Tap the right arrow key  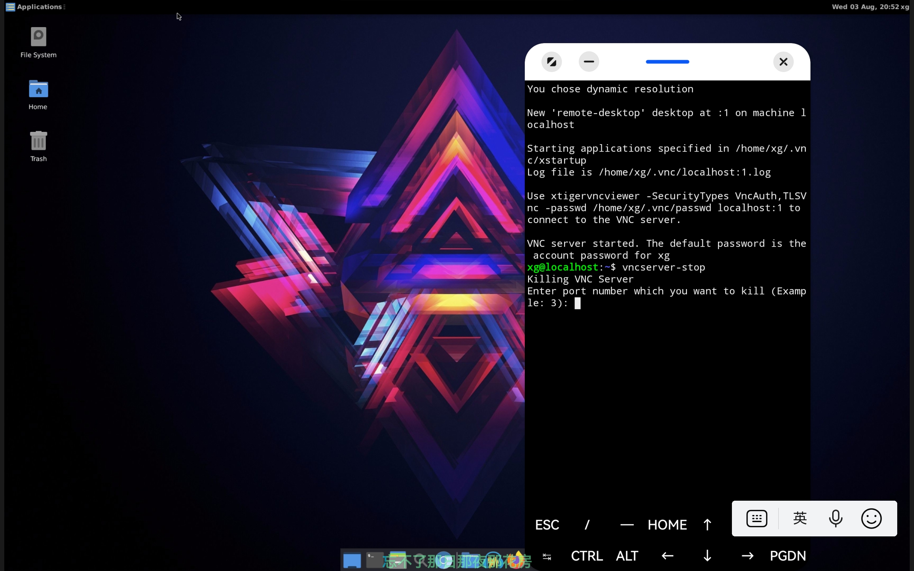click(x=747, y=556)
